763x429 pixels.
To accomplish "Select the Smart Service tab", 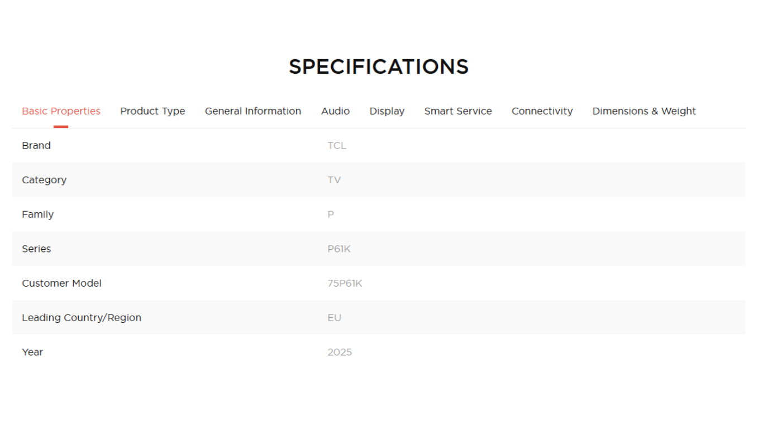I will (458, 111).
